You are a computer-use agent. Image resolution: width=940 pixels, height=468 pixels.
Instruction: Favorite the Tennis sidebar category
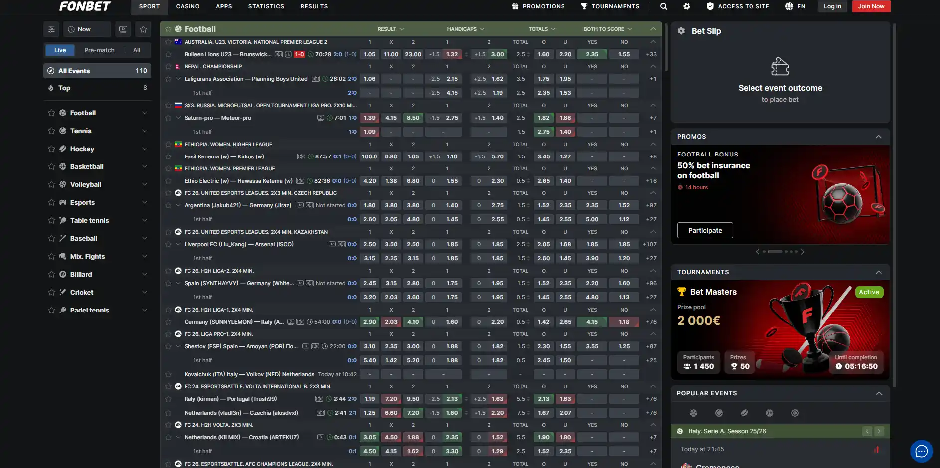51,131
